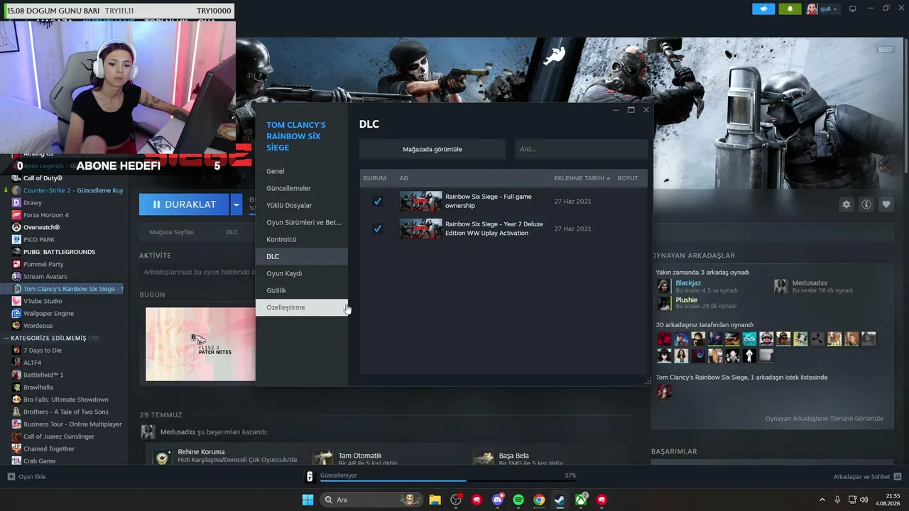Image resolution: width=909 pixels, height=511 pixels.
Task: Click the VTube Studio icon in library
Action: [17, 301]
